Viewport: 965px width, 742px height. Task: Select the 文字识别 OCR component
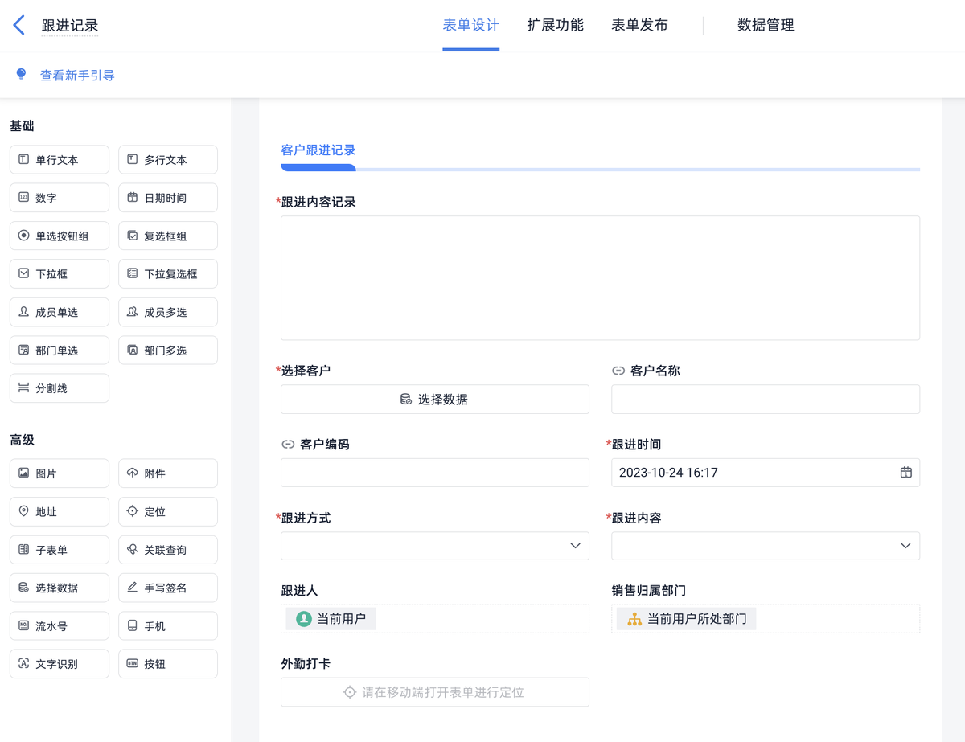click(60, 664)
